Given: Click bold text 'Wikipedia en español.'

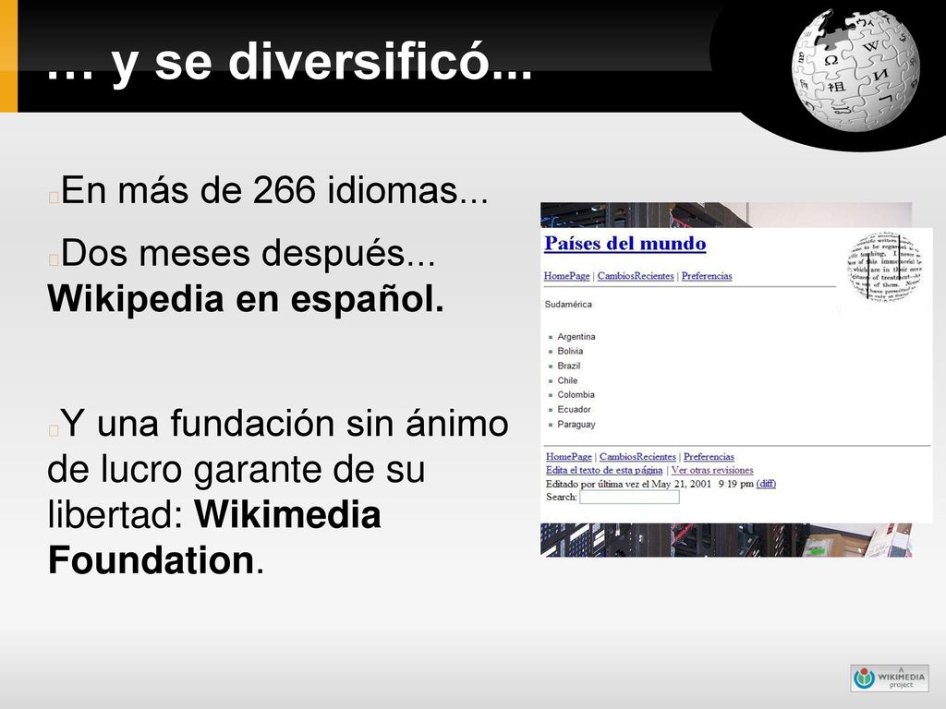Looking at the screenshot, I should pos(246,299).
